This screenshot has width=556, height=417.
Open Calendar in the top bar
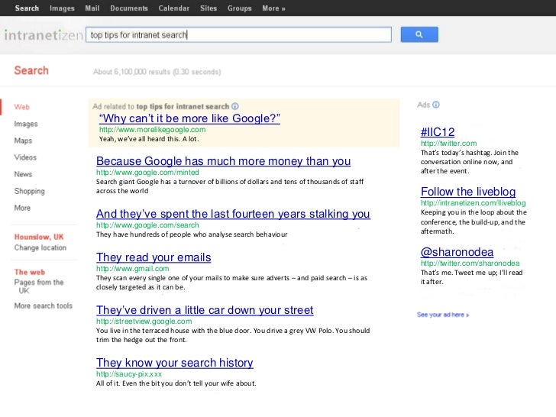tap(174, 8)
